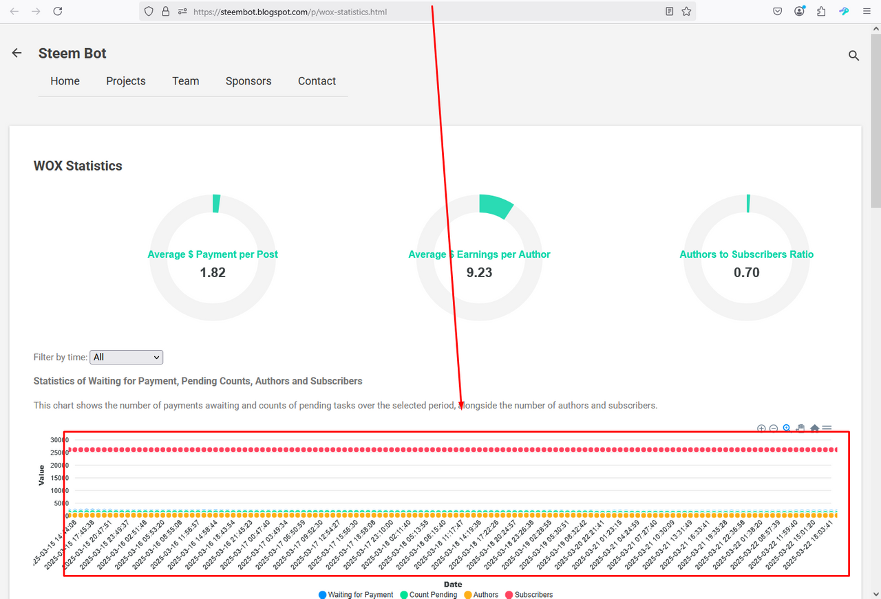Toggle reader view icon in the address bar
Image resolution: width=881 pixels, height=599 pixels.
(670, 12)
